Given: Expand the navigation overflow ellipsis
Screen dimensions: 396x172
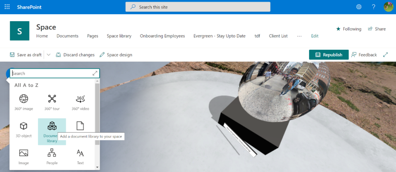Looking at the screenshot, I should point(300,36).
